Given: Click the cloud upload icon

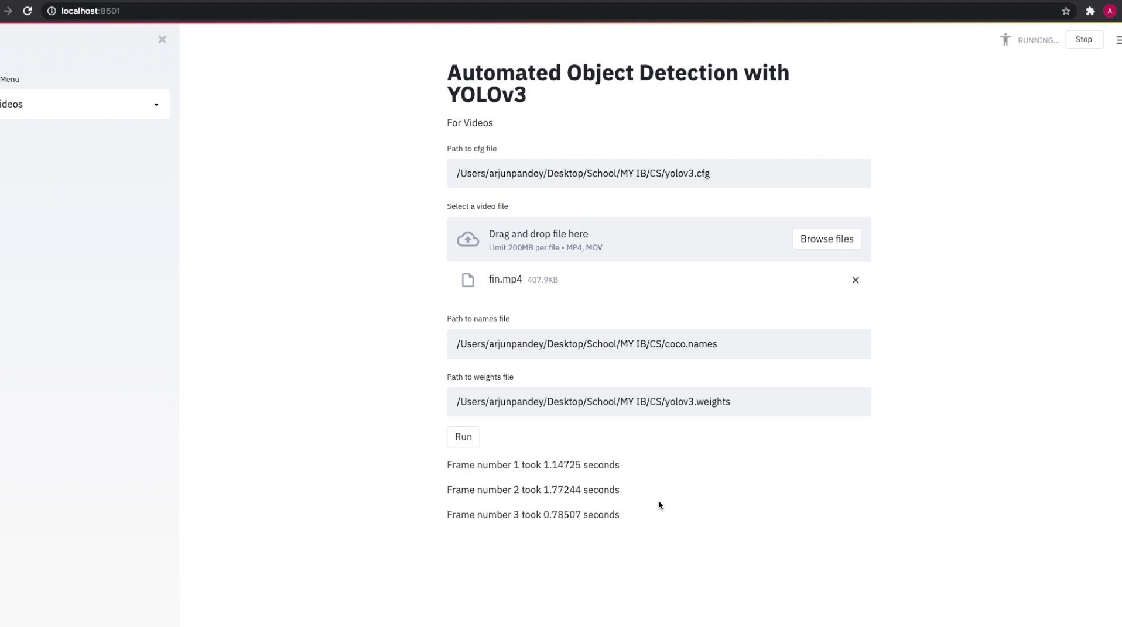Looking at the screenshot, I should click(x=468, y=239).
